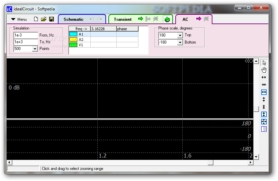
Task: Run AC analysis with magenta arrow
Action: point(199,19)
